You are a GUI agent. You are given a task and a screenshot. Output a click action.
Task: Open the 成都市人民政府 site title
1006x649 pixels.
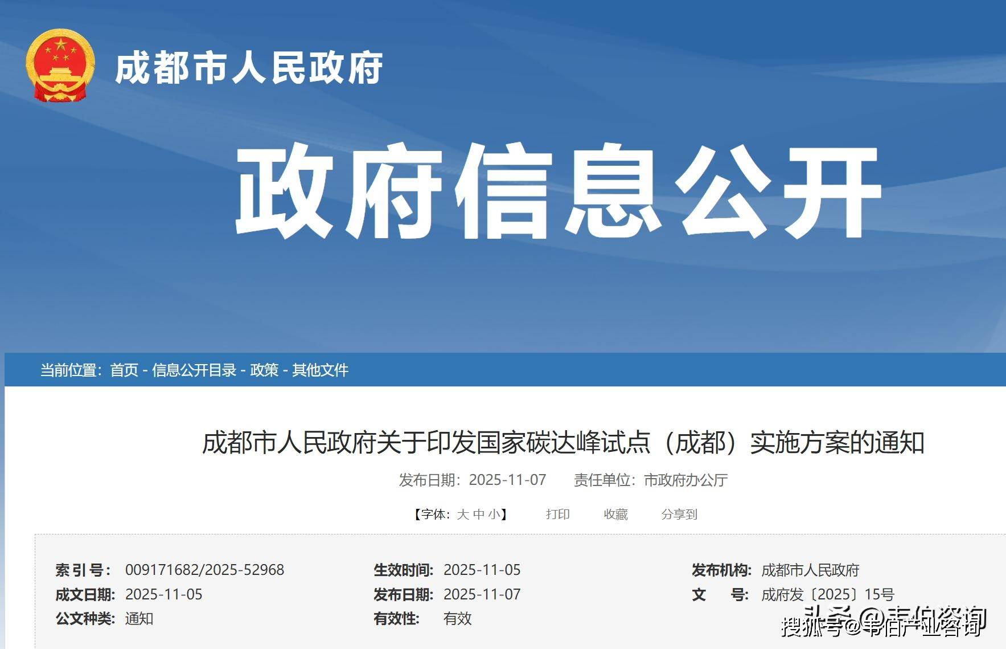click(x=249, y=68)
